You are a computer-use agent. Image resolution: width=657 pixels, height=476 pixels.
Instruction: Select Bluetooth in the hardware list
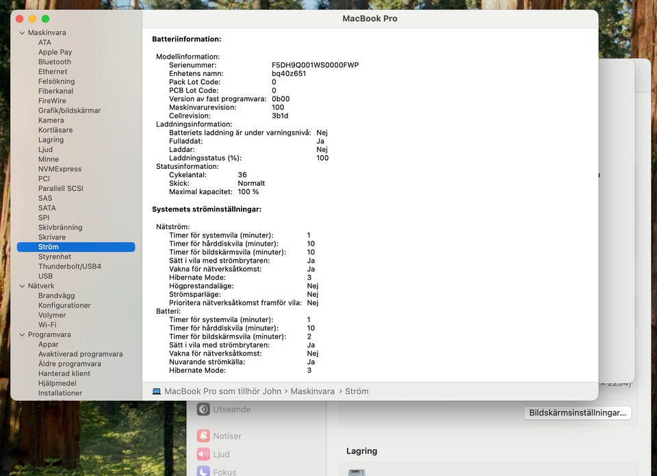point(55,62)
